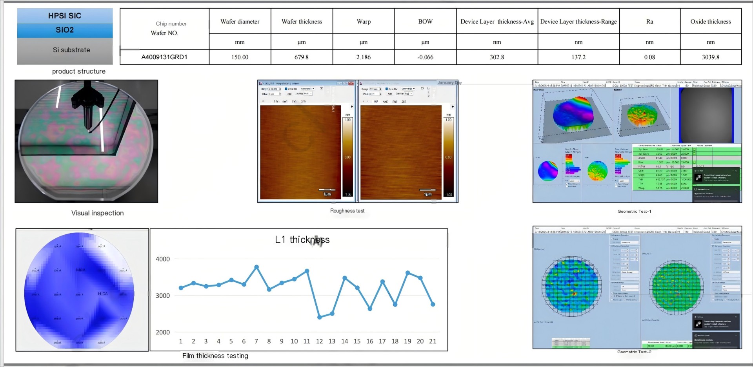The width and height of the screenshot is (753, 367).
Task: Toggle Color Bar checkbox in right roughness window
Action: click(387, 89)
